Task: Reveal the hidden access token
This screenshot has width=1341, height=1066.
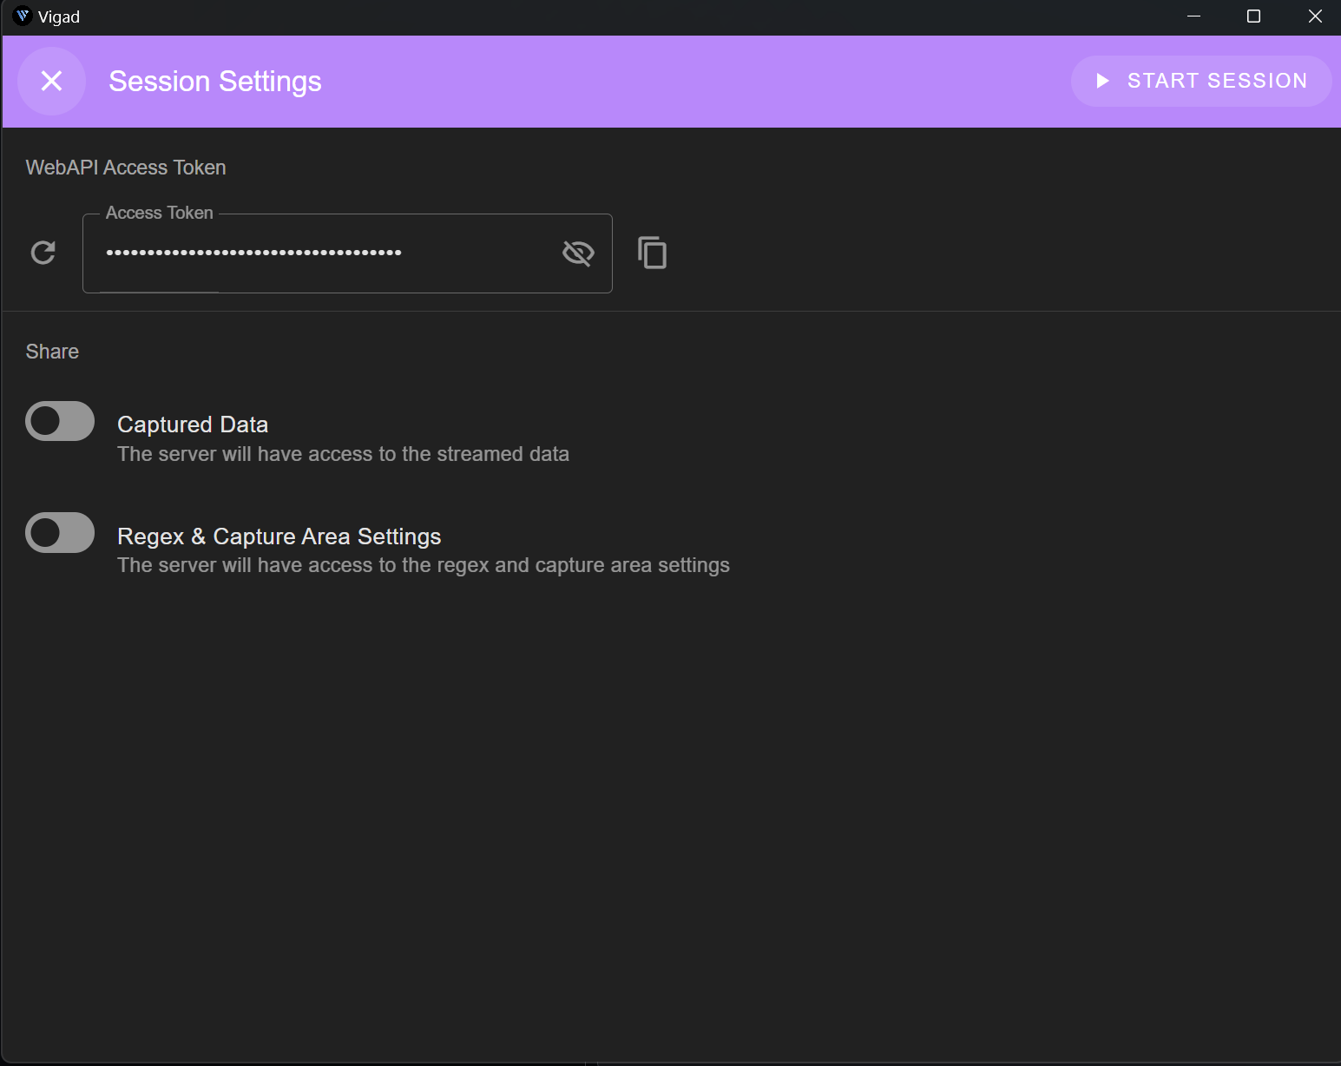Action: click(x=578, y=253)
